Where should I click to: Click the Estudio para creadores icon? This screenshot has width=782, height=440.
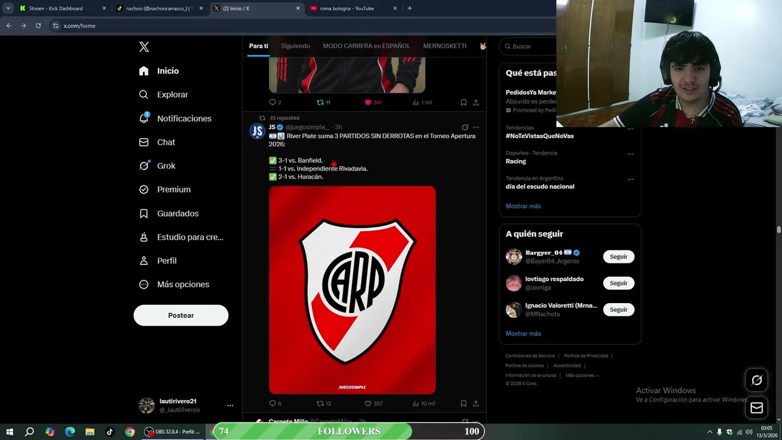pyautogui.click(x=144, y=237)
